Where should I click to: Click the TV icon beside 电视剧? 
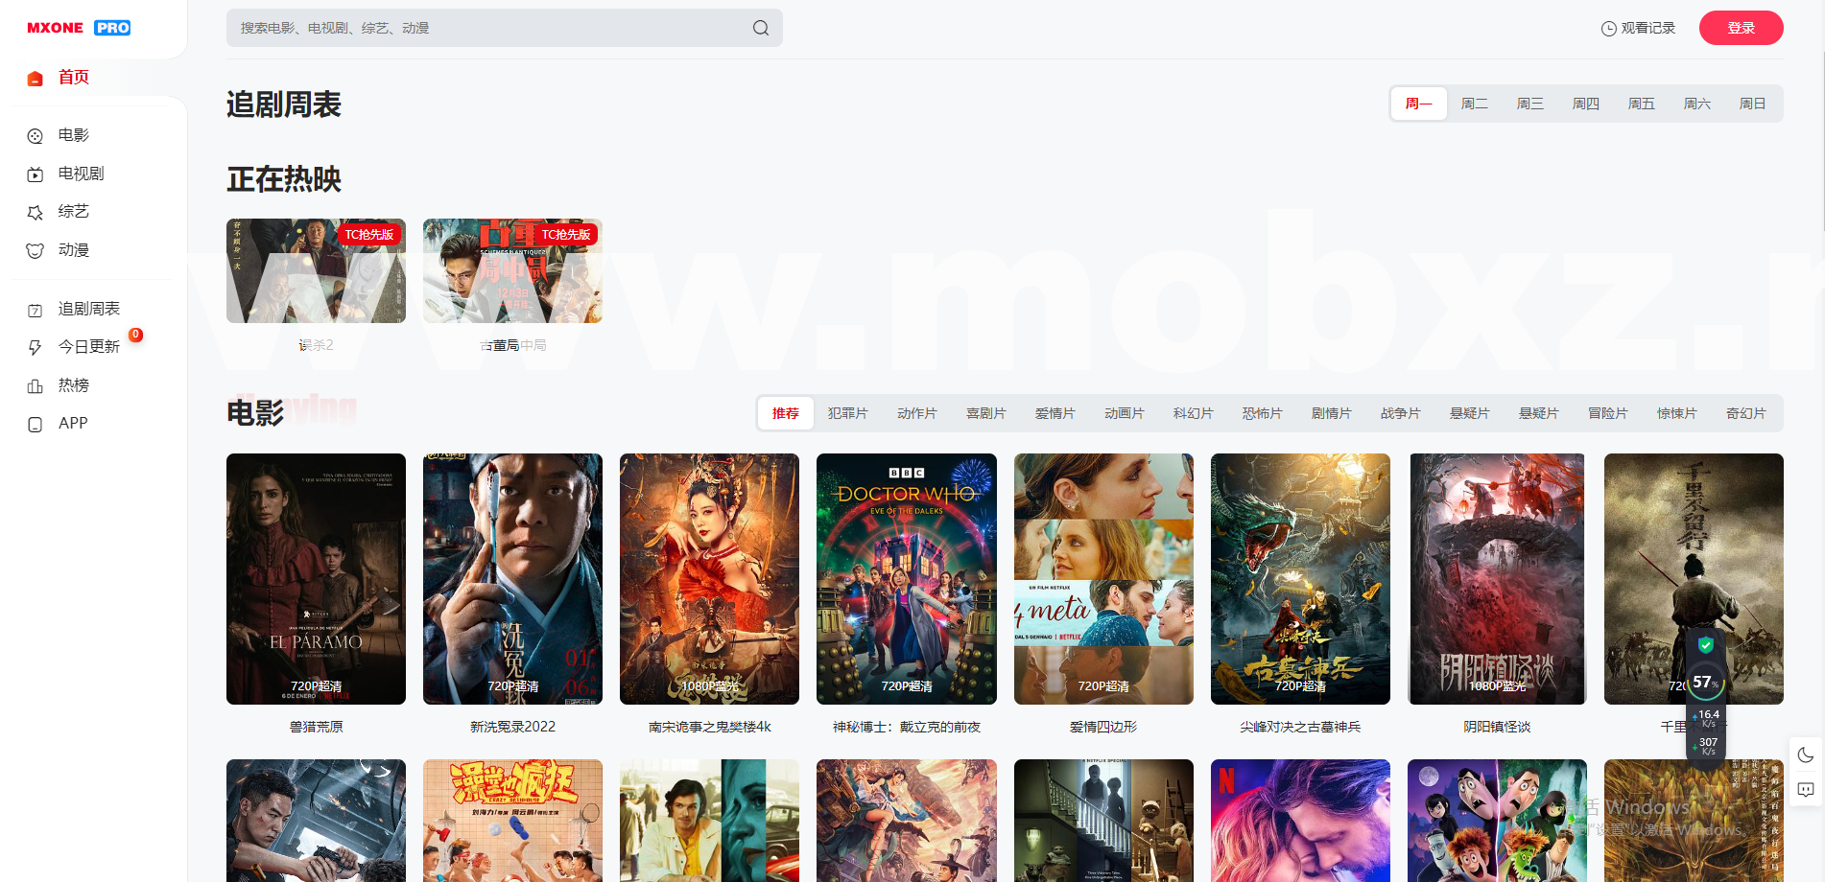coord(36,174)
